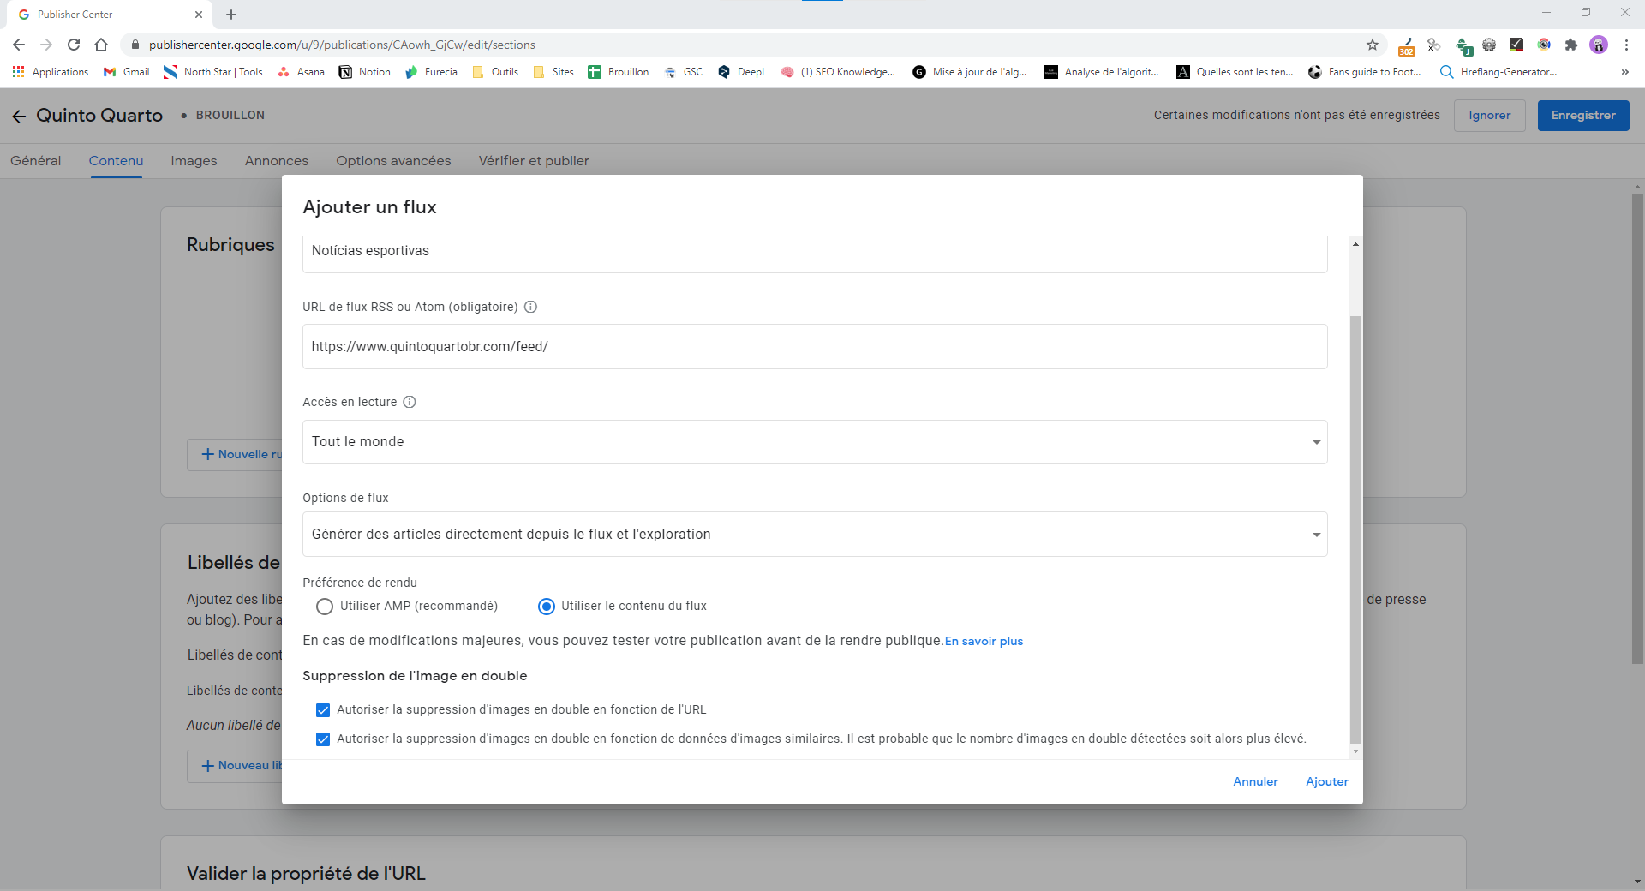Image resolution: width=1645 pixels, height=891 pixels.
Task: Open the En savoir plus link
Action: [x=984, y=642]
